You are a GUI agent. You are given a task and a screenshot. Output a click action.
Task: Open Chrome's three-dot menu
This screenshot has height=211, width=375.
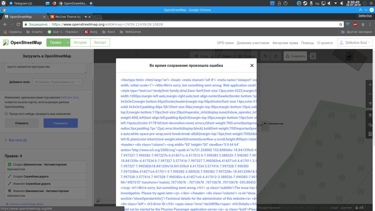(x=370, y=24)
